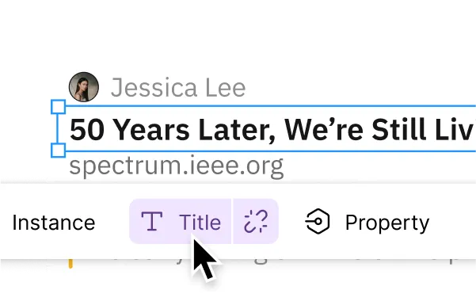Click Jessica Lee's avatar photo
Screen dimensions: 476x305
84,87
